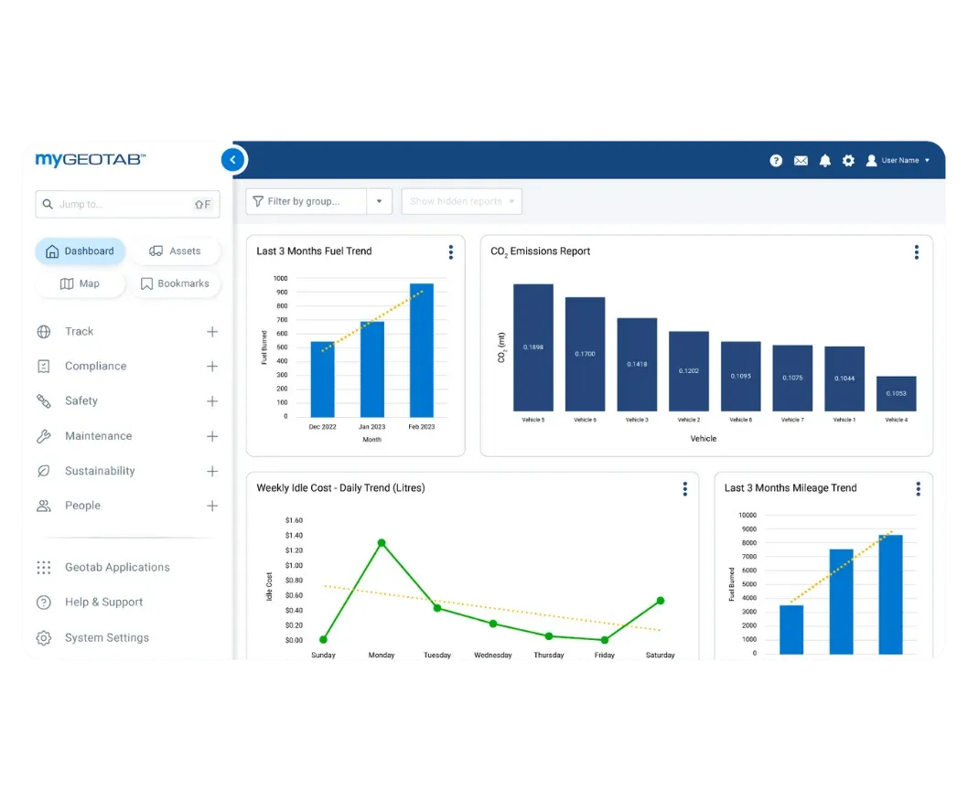
Task: Click the notifications bell icon
Action: pos(824,160)
